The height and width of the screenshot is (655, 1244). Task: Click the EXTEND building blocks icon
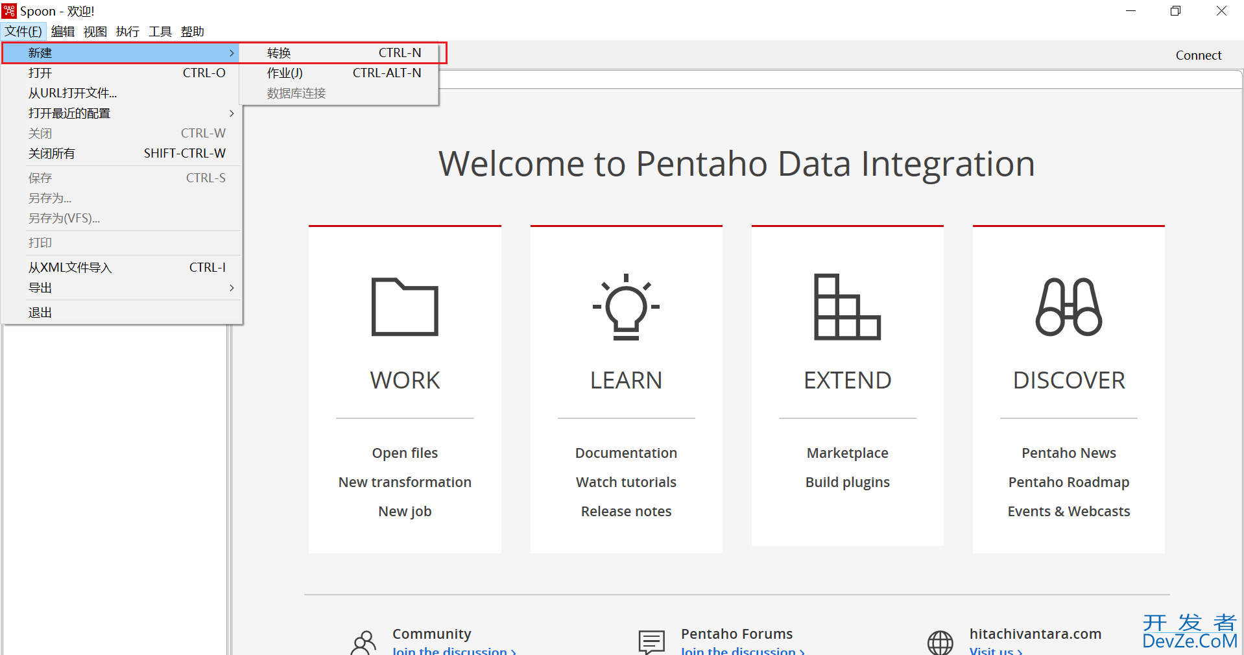click(x=847, y=307)
